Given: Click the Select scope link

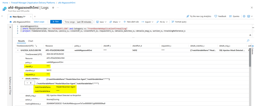Looking at the screenshot, I should coord(39,22).
